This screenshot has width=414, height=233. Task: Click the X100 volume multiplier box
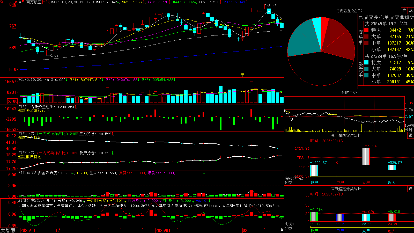(12, 101)
